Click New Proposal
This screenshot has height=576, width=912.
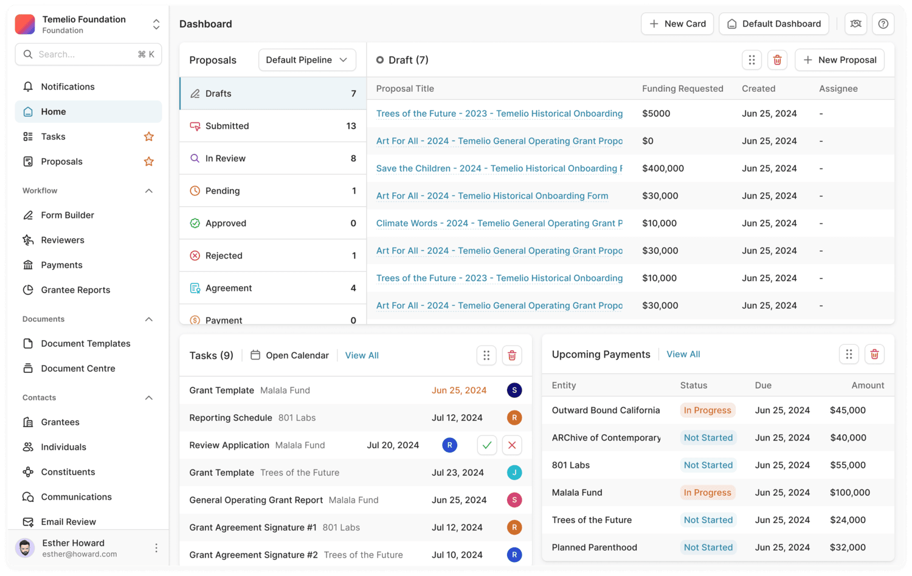point(839,60)
